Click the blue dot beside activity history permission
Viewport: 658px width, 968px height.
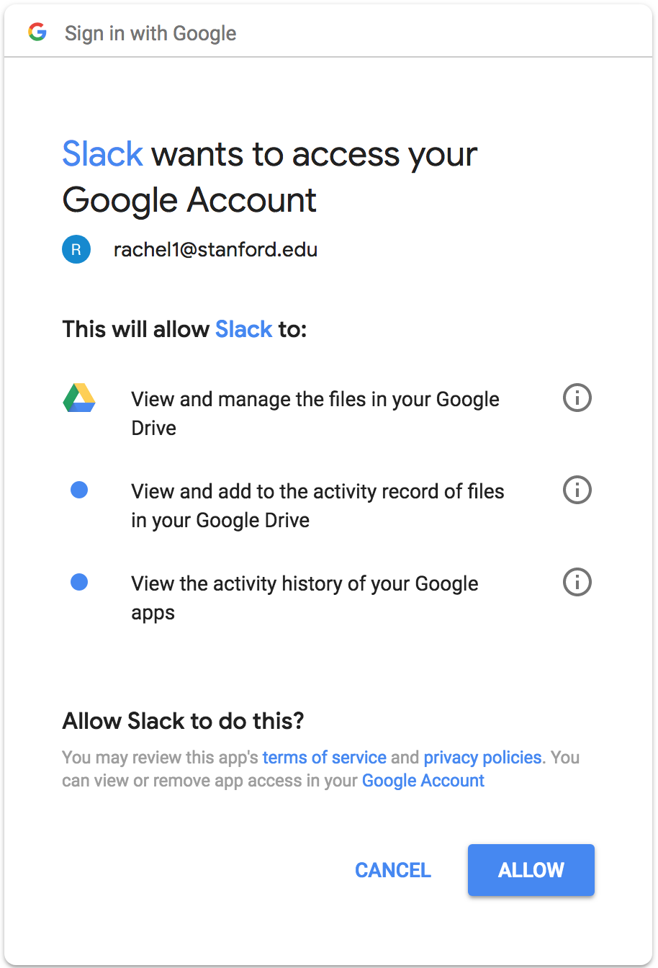[79, 582]
